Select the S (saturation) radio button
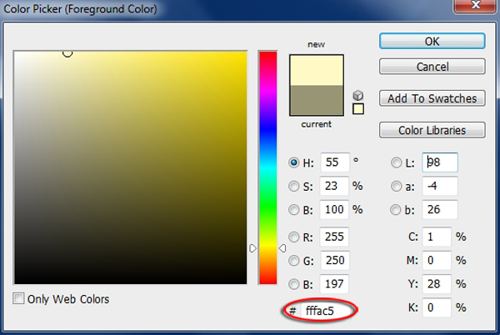 pyautogui.click(x=293, y=186)
